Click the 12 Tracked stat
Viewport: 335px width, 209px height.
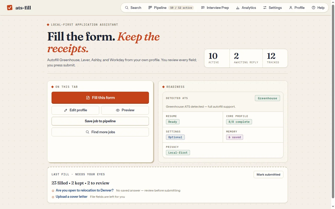pos(275,58)
